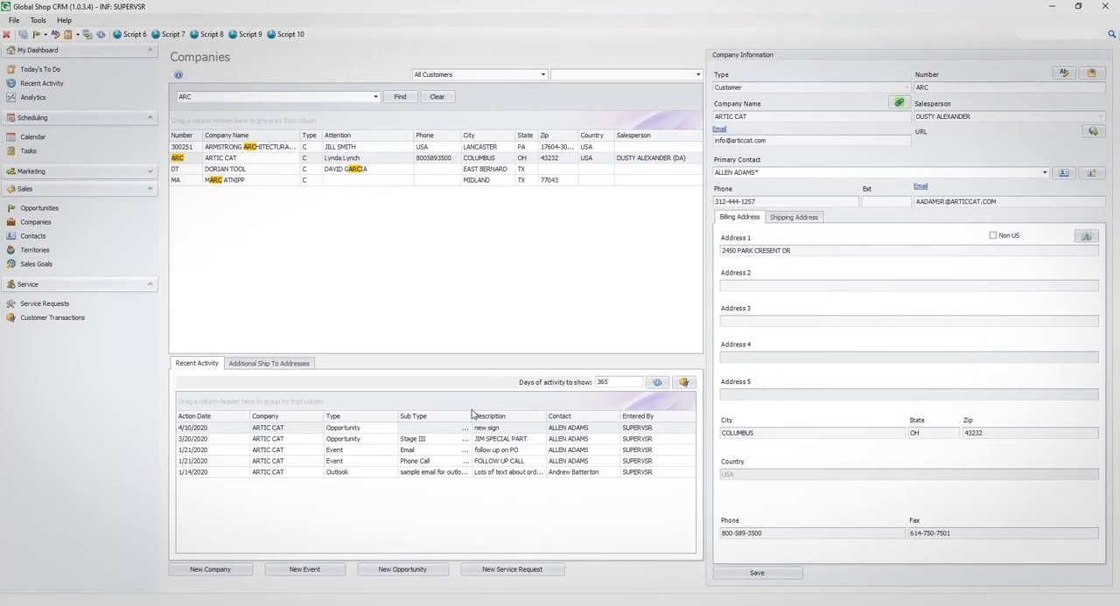1120x606 pixels.
Task: Click the New Service Request button
Action: click(512, 569)
